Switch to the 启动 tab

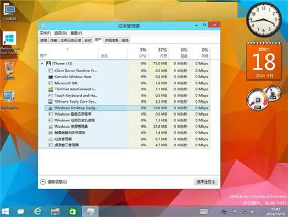pos(88,40)
